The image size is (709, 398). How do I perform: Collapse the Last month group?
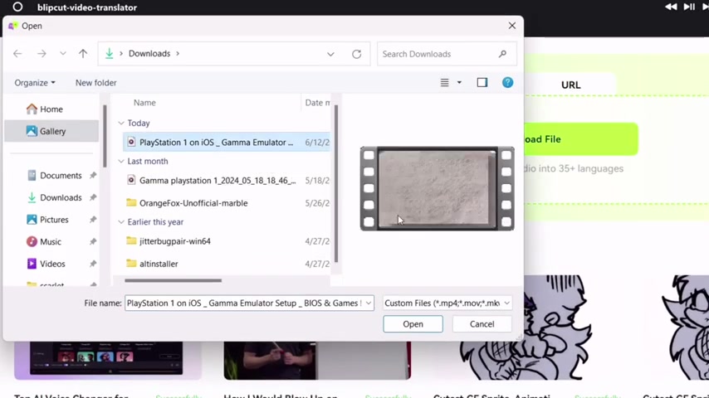click(x=121, y=162)
